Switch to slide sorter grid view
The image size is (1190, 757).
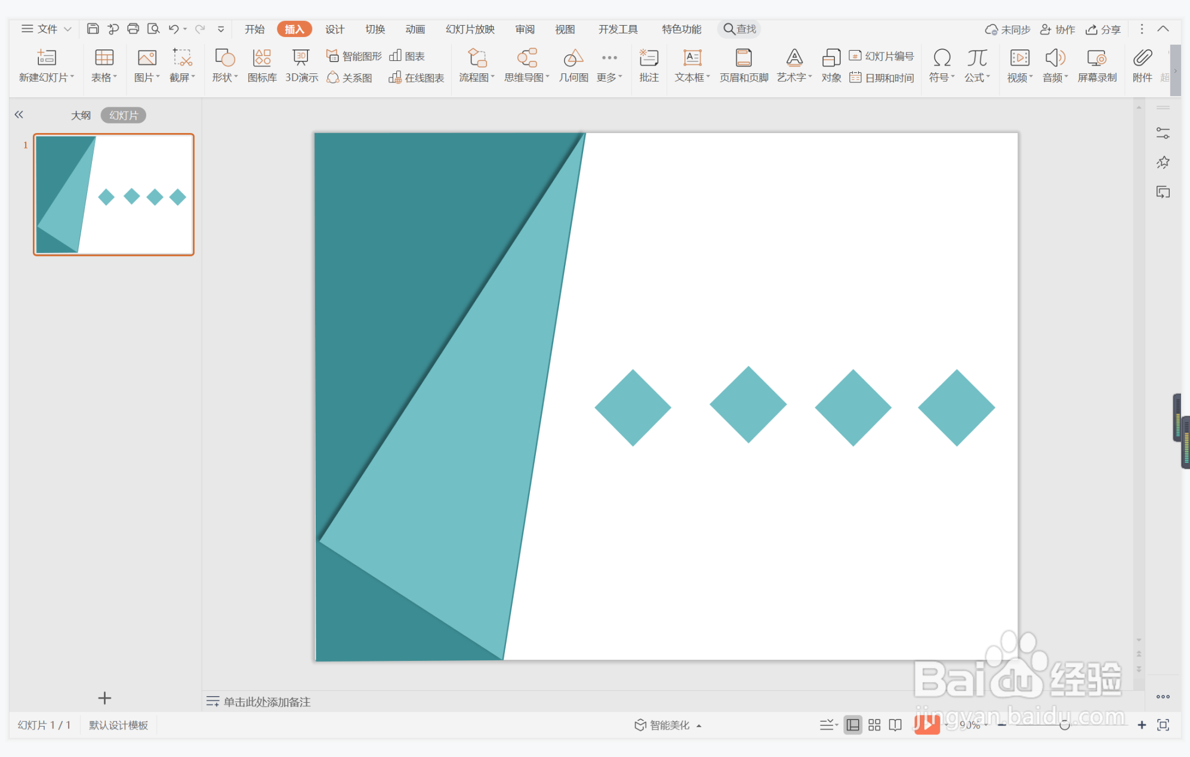pyautogui.click(x=874, y=725)
